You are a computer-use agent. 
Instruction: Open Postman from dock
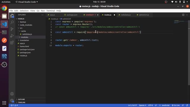click(x=4, y=40)
